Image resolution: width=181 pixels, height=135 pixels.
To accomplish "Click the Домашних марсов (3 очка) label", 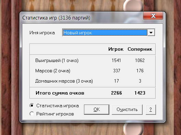I will [x=64, y=81].
